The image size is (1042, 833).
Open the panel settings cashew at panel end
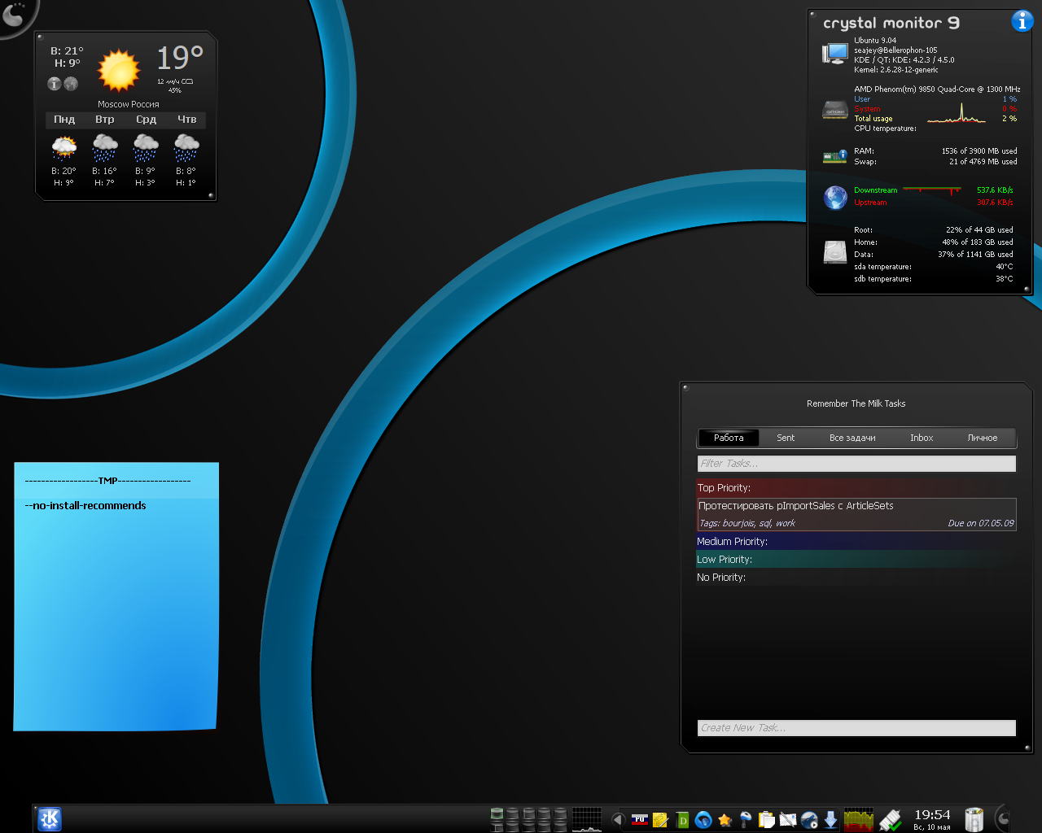(x=1003, y=819)
